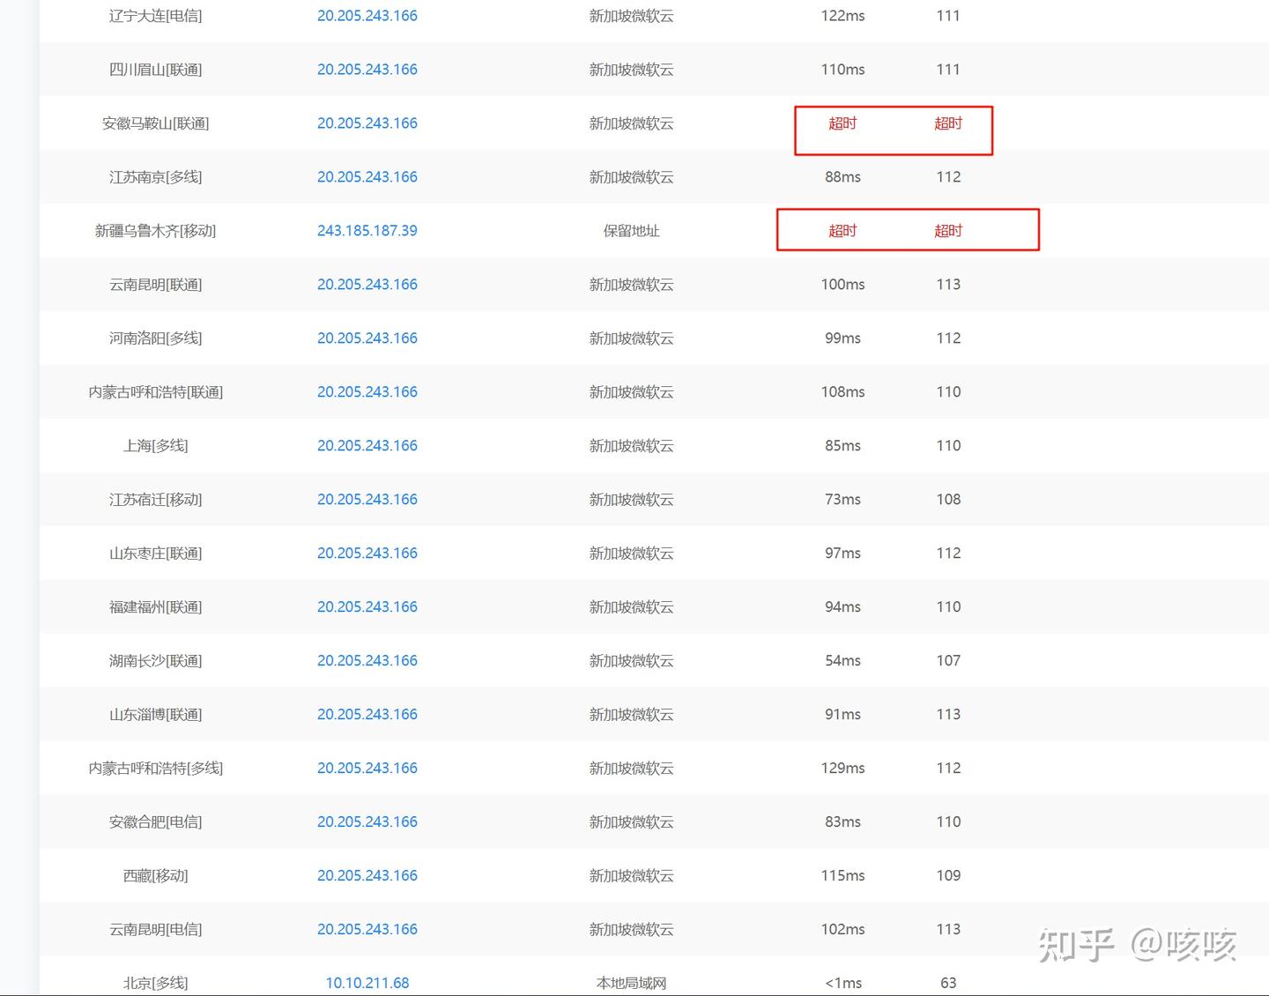This screenshot has width=1269, height=996.
Task: Open IP link in 内蒙古呼和浩特[多线] row
Action: click(x=367, y=769)
